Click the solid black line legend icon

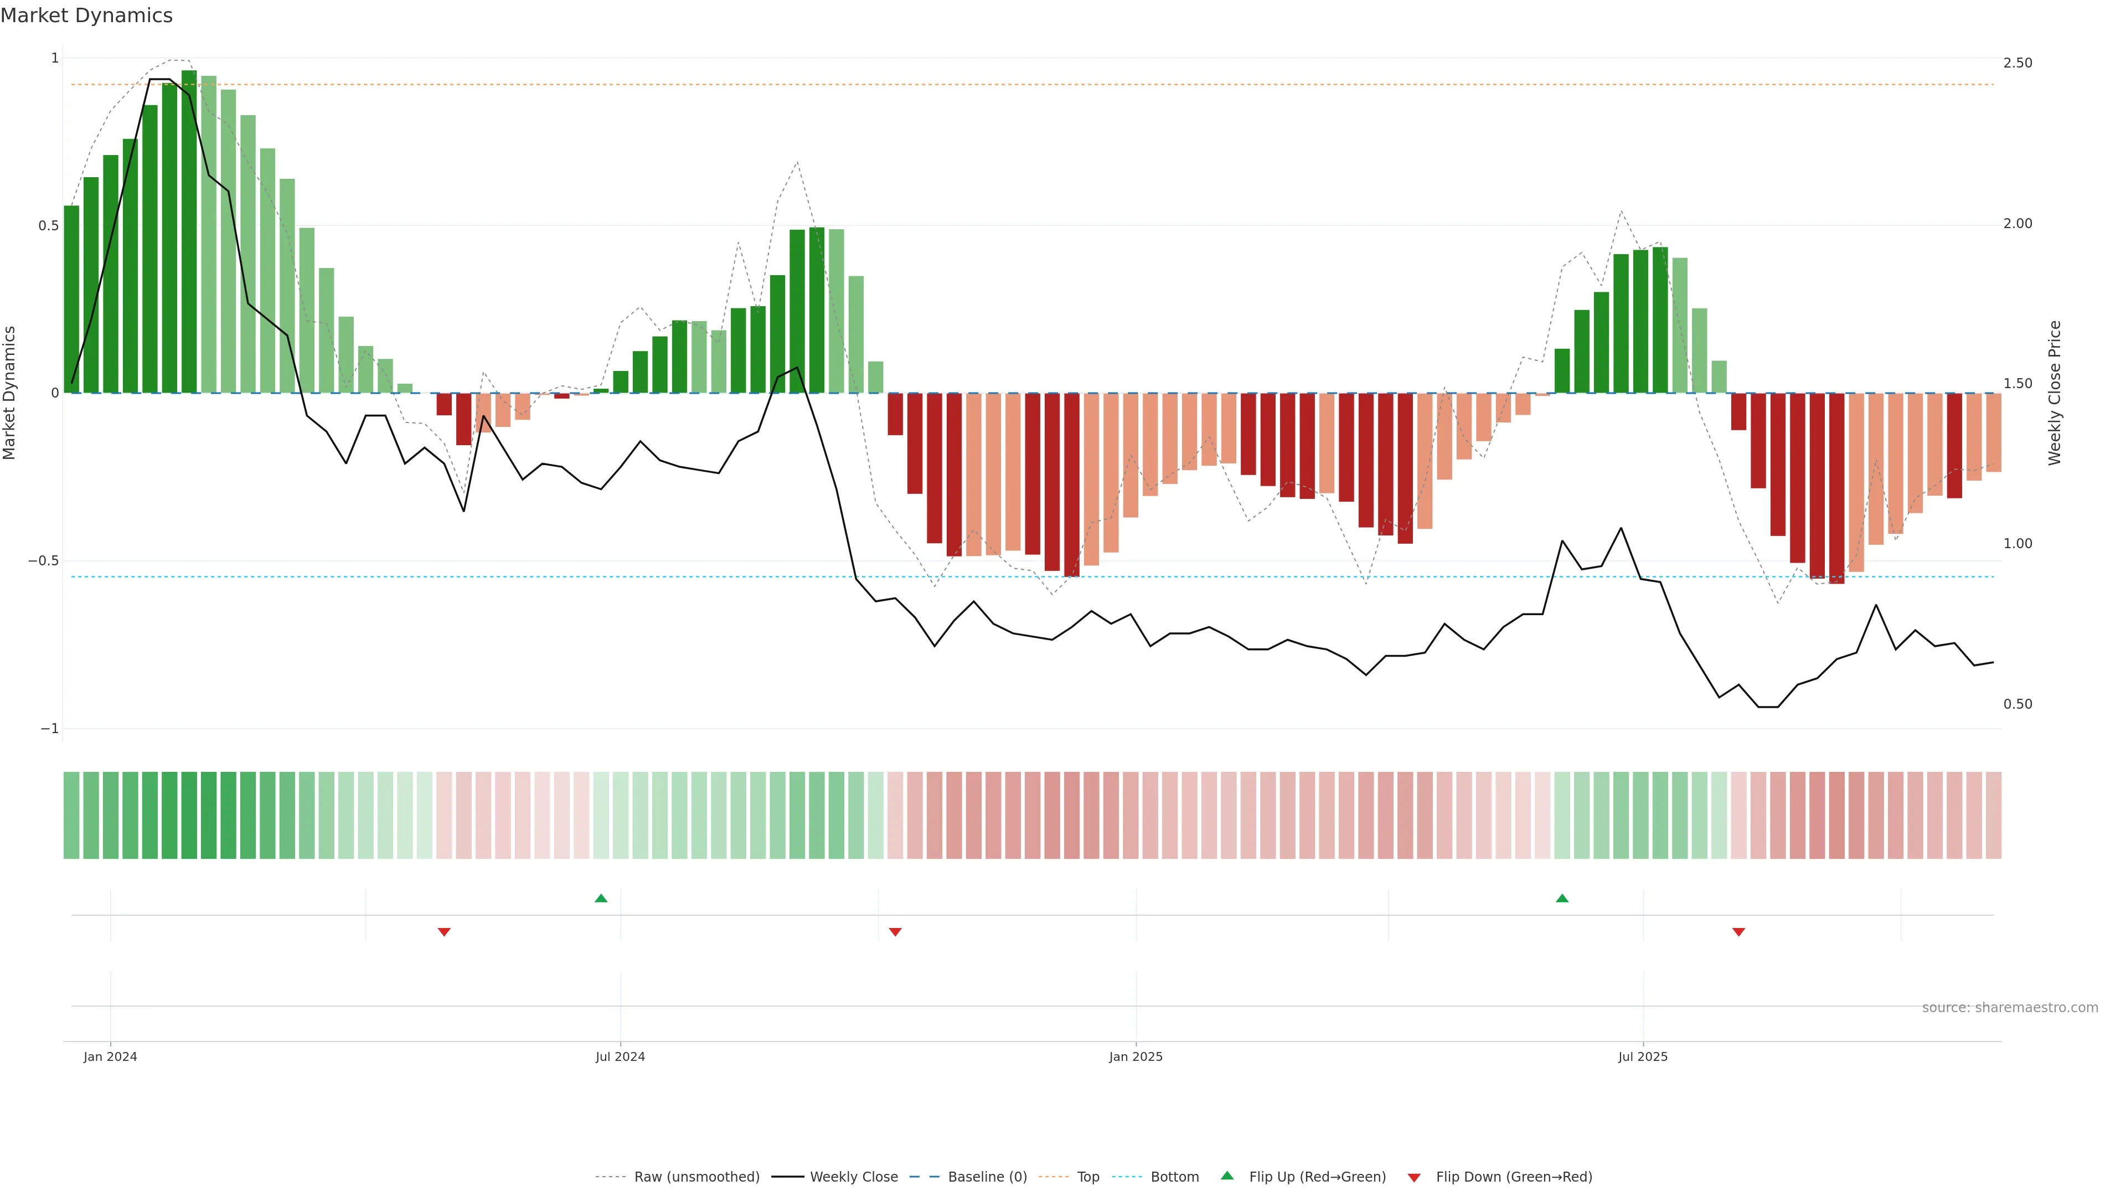(787, 1177)
